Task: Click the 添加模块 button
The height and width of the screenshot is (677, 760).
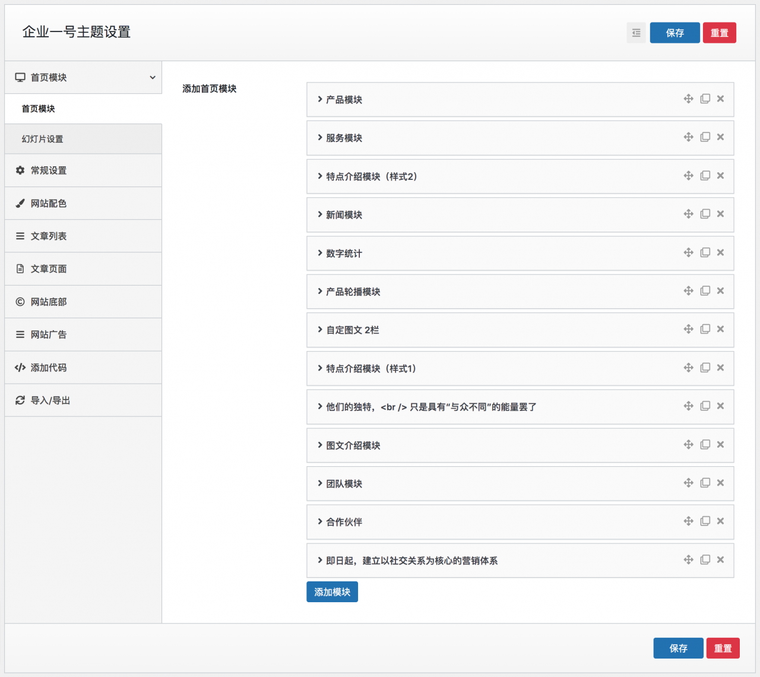Action: (x=332, y=592)
